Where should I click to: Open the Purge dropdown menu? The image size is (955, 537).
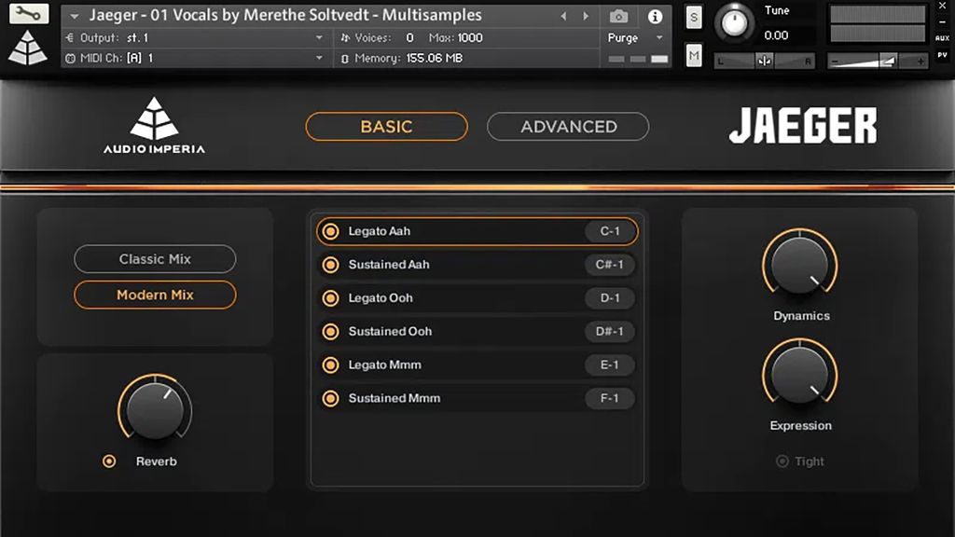coord(635,37)
